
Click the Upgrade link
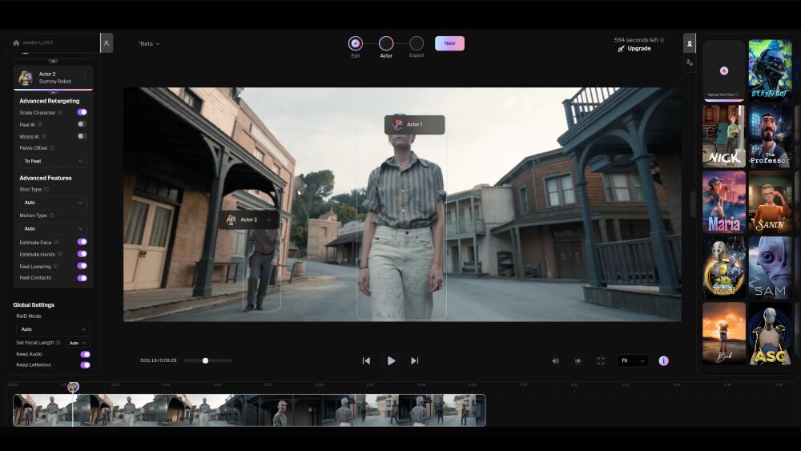(638, 49)
